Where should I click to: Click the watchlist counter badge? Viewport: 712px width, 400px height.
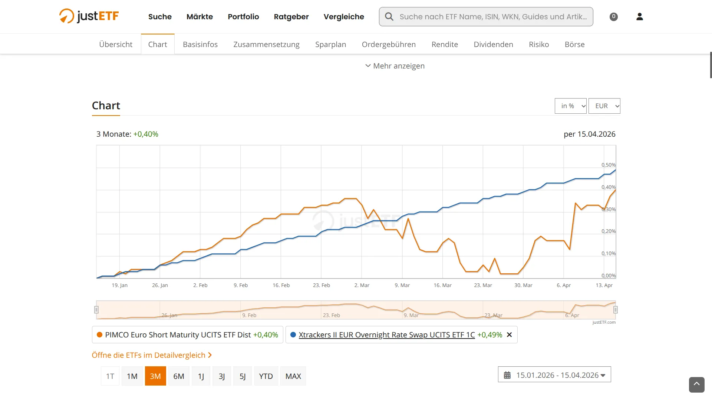[x=614, y=17]
